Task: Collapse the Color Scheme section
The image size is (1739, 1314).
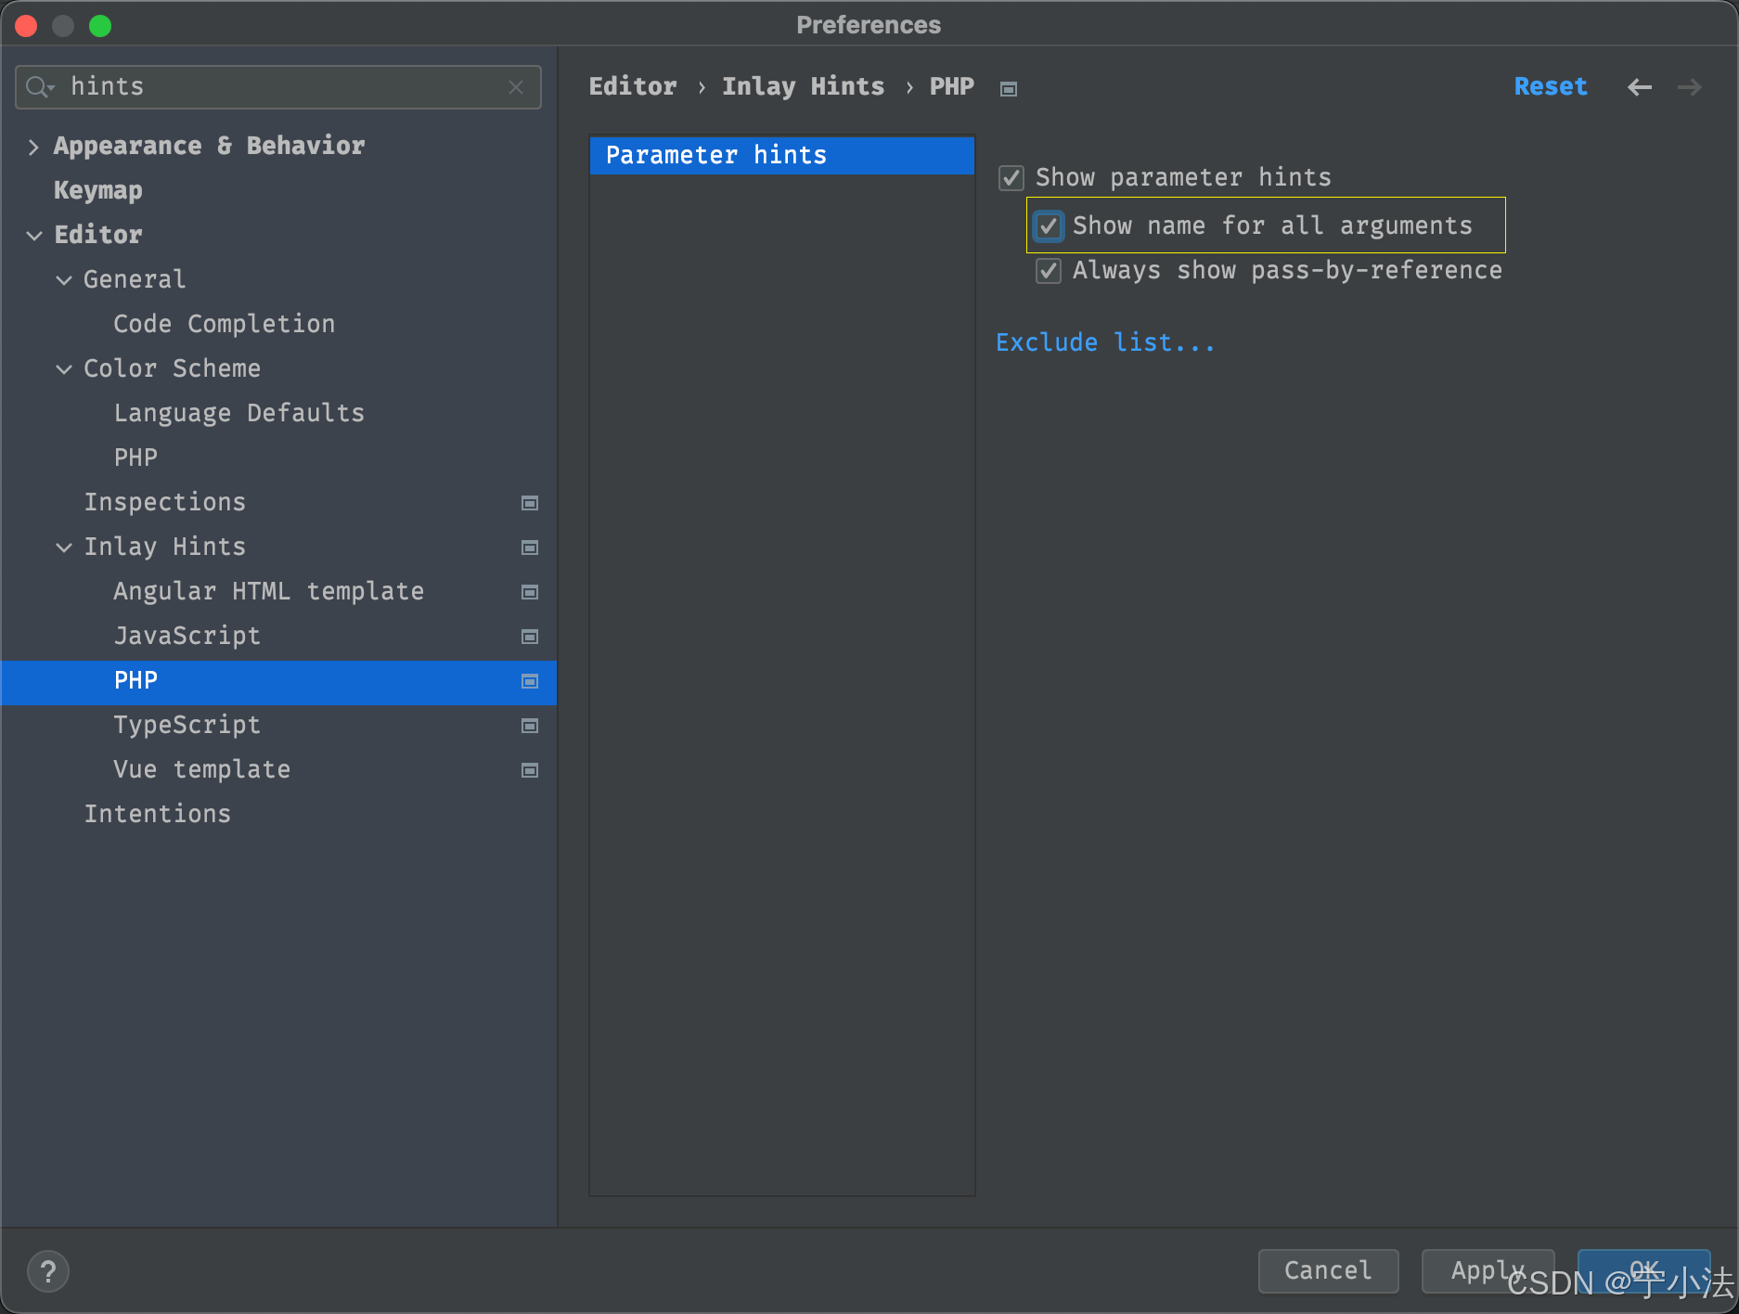Action: [63, 368]
